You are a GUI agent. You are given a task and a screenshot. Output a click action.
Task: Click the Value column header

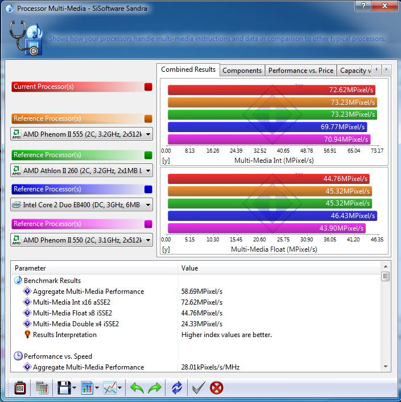279,268
